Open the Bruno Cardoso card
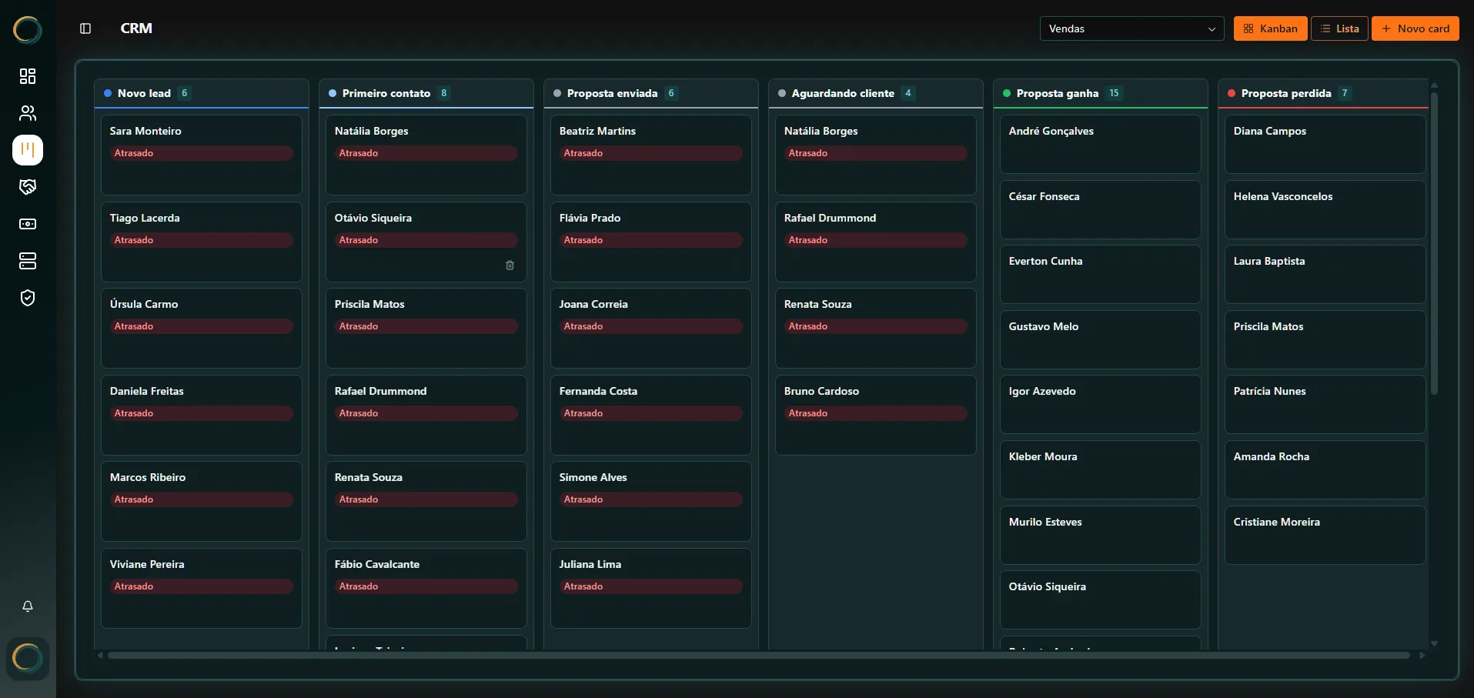The width and height of the screenshot is (1474, 698). (876, 415)
